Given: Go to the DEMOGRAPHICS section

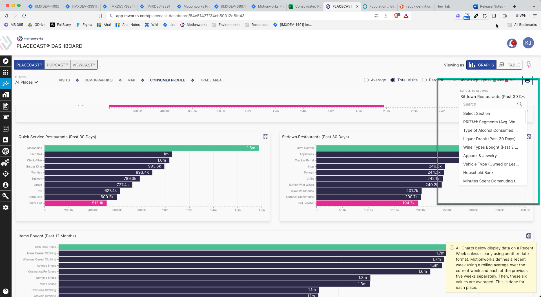Looking at the screenshot, I should [x=99, y=80].
